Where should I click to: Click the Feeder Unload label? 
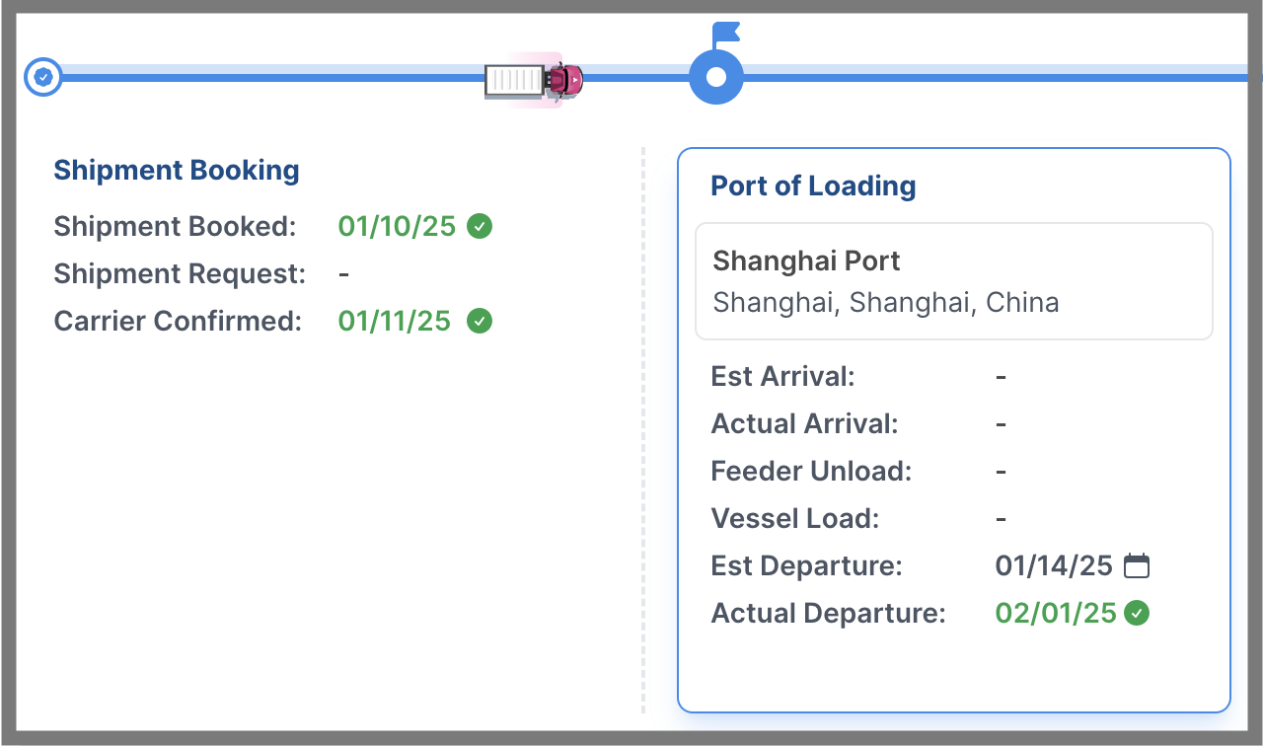tap(811, 471)
